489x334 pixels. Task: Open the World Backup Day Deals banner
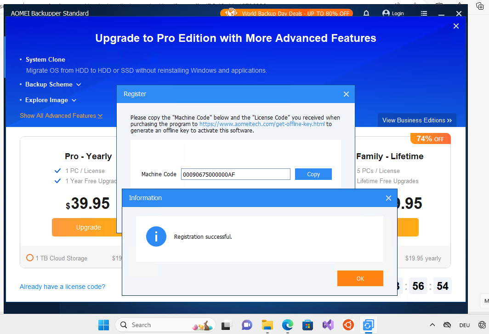point(287,13)
